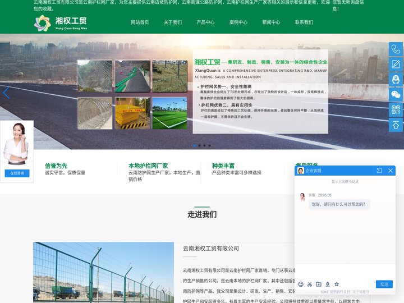Select the fourth banner carousel dot
Viewport: 404px width, 303px height.
(209, 145)
